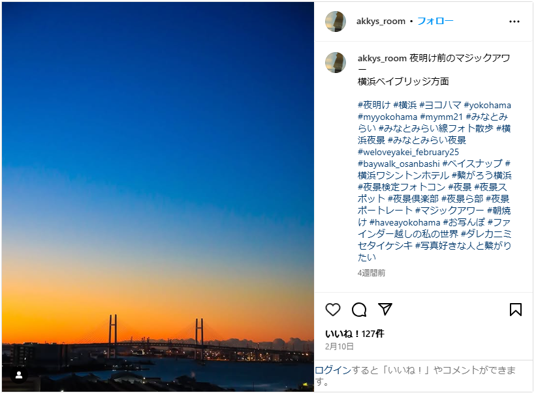
Task: Click avatar beside the caption text
Action: pos(336,63)
